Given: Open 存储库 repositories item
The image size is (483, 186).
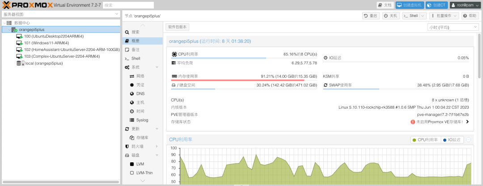Looking at the screenshot, I should pos(142,138).
